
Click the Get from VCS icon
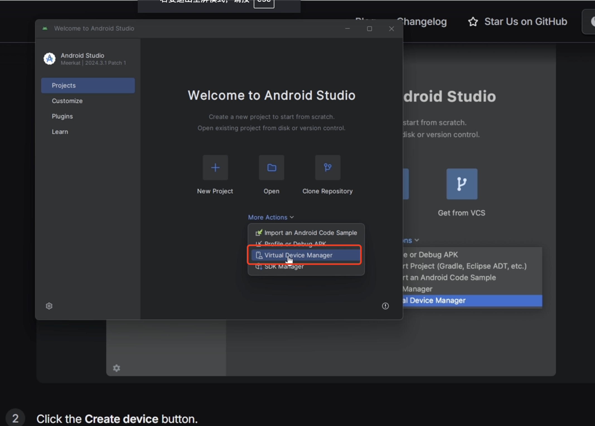click(x=462, y=184)
